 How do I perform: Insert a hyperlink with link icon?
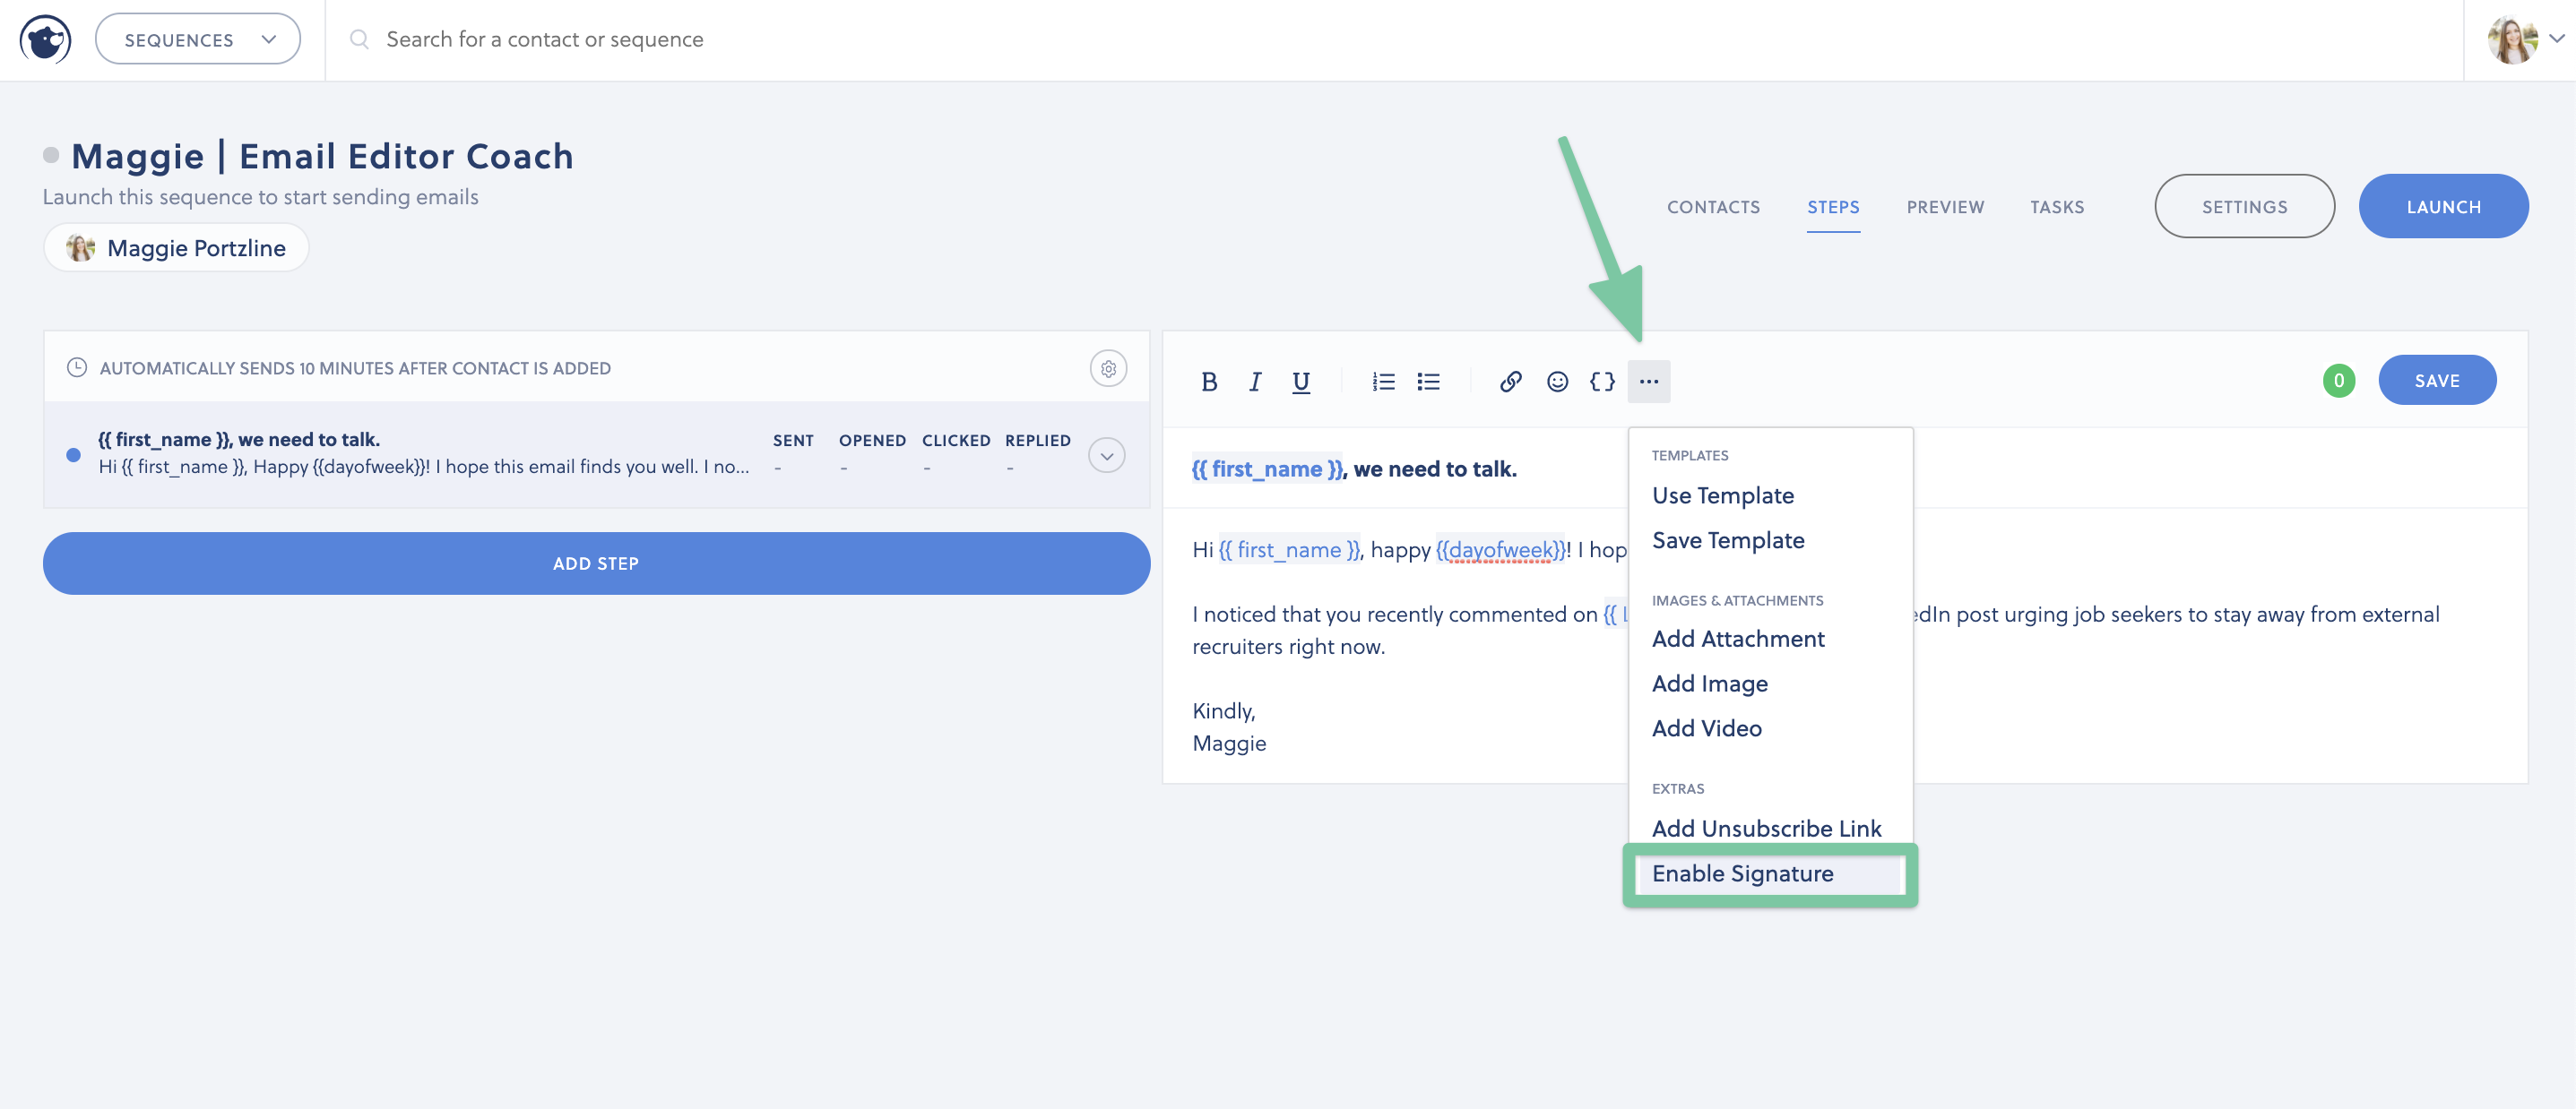pos(1510,382)
